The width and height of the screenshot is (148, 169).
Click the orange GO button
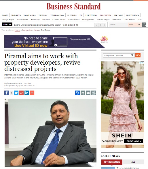(138, 55)
